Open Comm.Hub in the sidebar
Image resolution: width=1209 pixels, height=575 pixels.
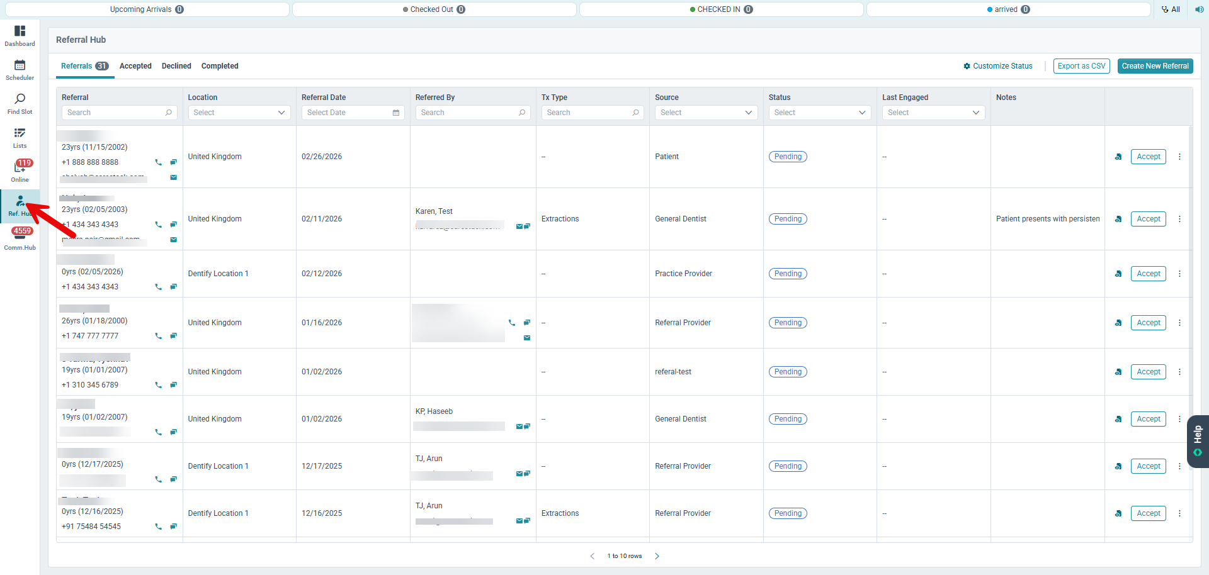coord(20,239)
